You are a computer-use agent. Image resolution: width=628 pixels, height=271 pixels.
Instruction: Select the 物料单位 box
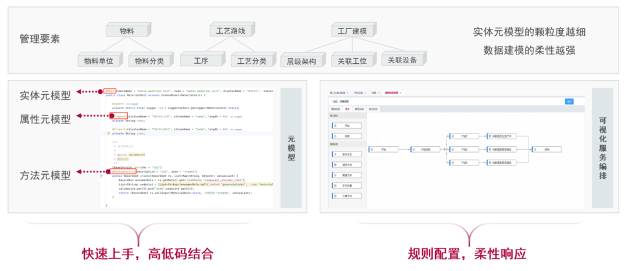(x=98, y=60)
